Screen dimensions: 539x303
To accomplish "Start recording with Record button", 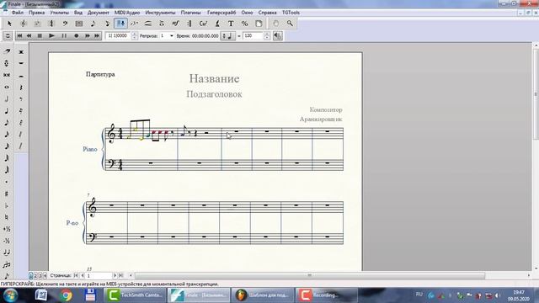I will point(77,35).
